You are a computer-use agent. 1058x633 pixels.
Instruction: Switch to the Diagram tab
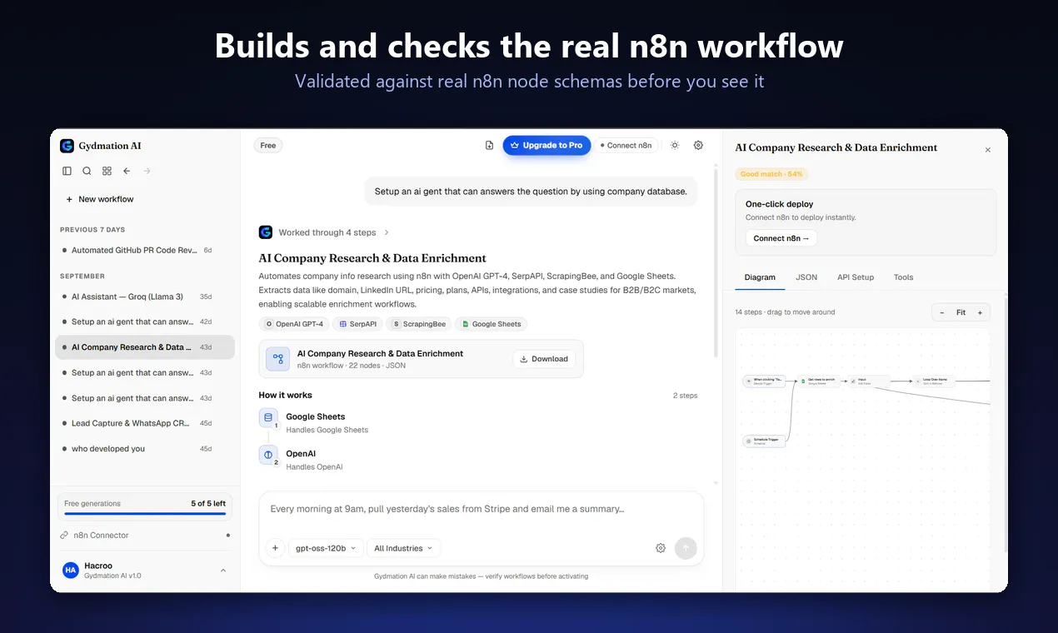[760, 277]
